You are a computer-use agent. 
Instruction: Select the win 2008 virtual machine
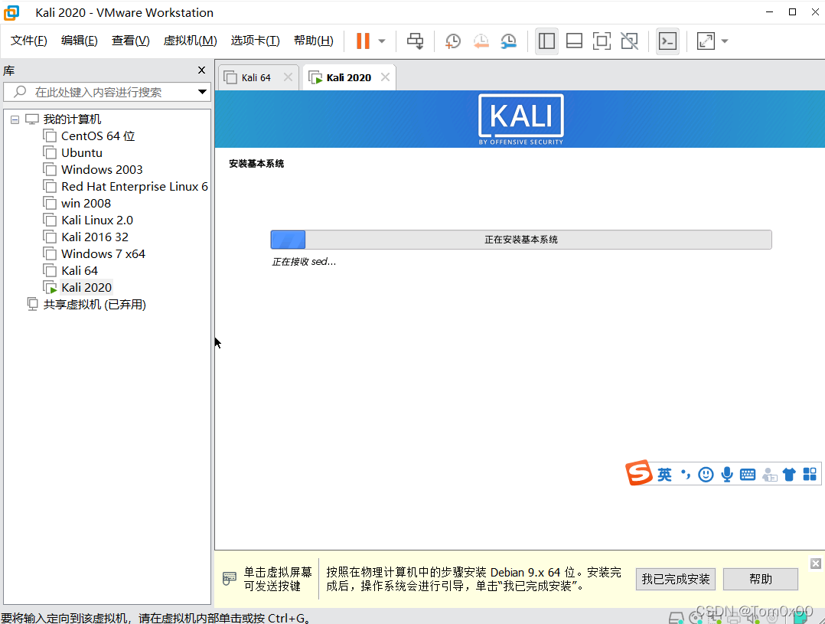pos(86,204)
